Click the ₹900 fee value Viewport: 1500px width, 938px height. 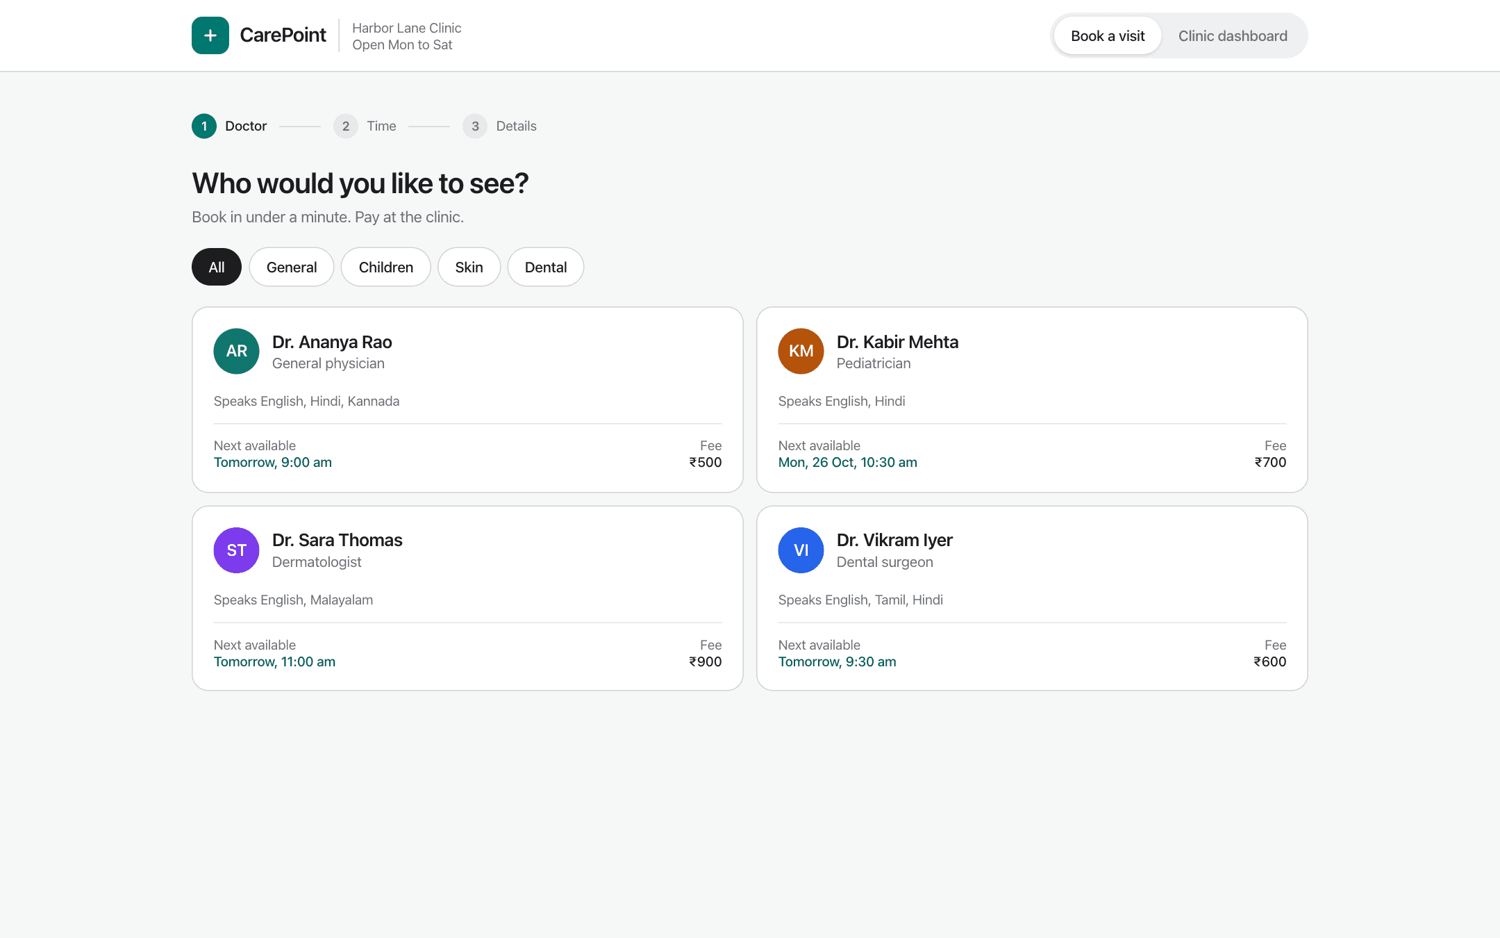point(706,661)
